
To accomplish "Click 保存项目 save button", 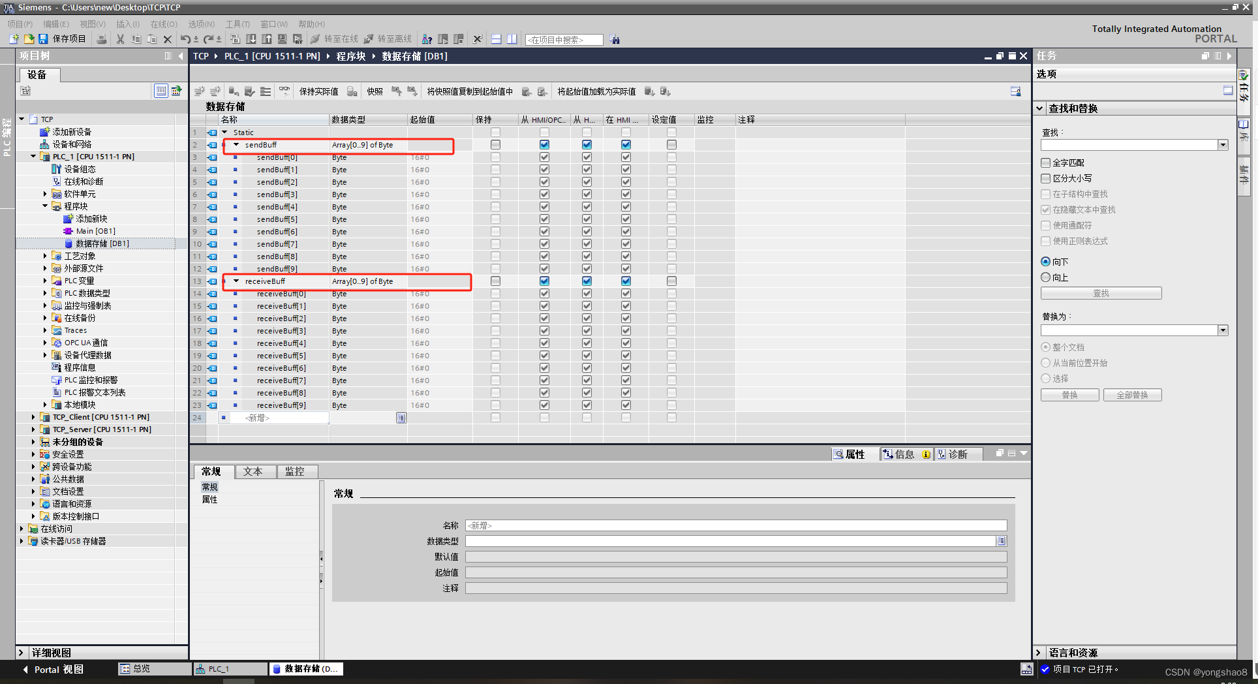I will (x=62, y=39).
